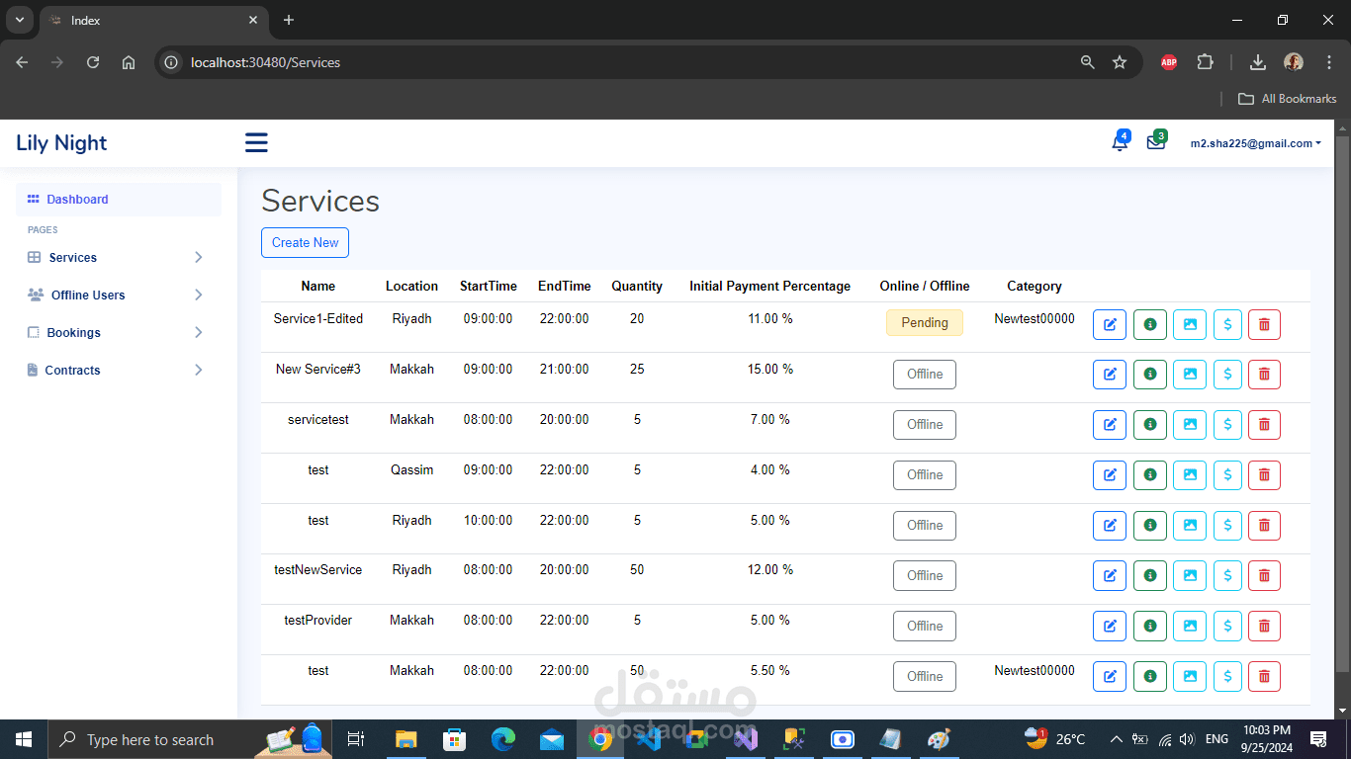
Task: Toggle Offline status for testProvider
Action: click(x=925, y=627)
